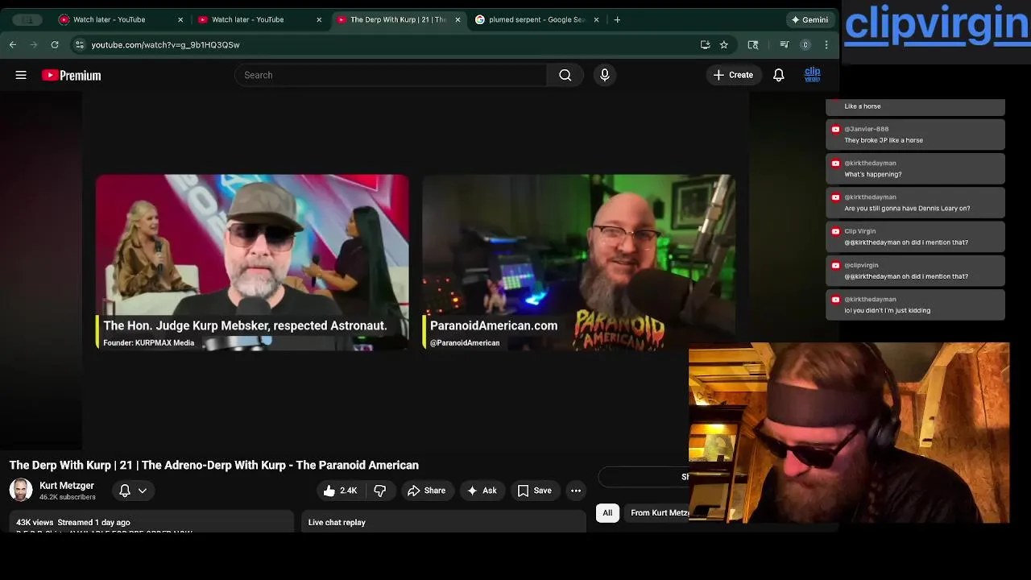Like the video with thumbs-up icon
The width and height of the screenshot is (1031, 580).
coord(340,491)
